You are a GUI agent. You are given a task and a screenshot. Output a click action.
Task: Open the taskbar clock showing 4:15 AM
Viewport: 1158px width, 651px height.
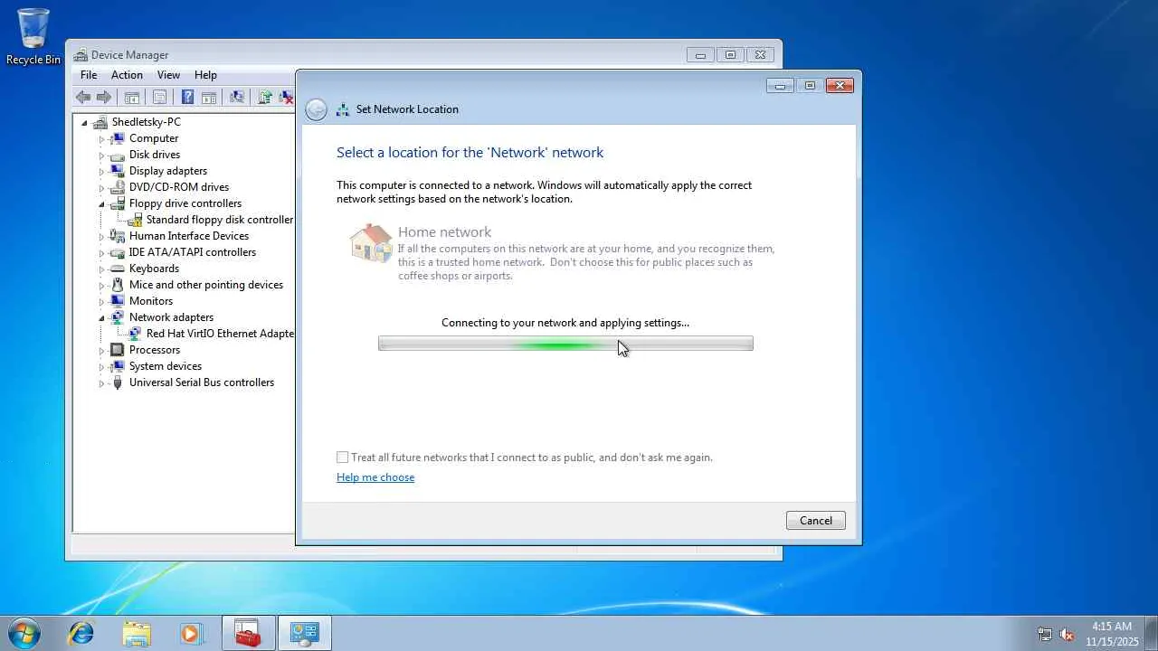(1112, 633)
